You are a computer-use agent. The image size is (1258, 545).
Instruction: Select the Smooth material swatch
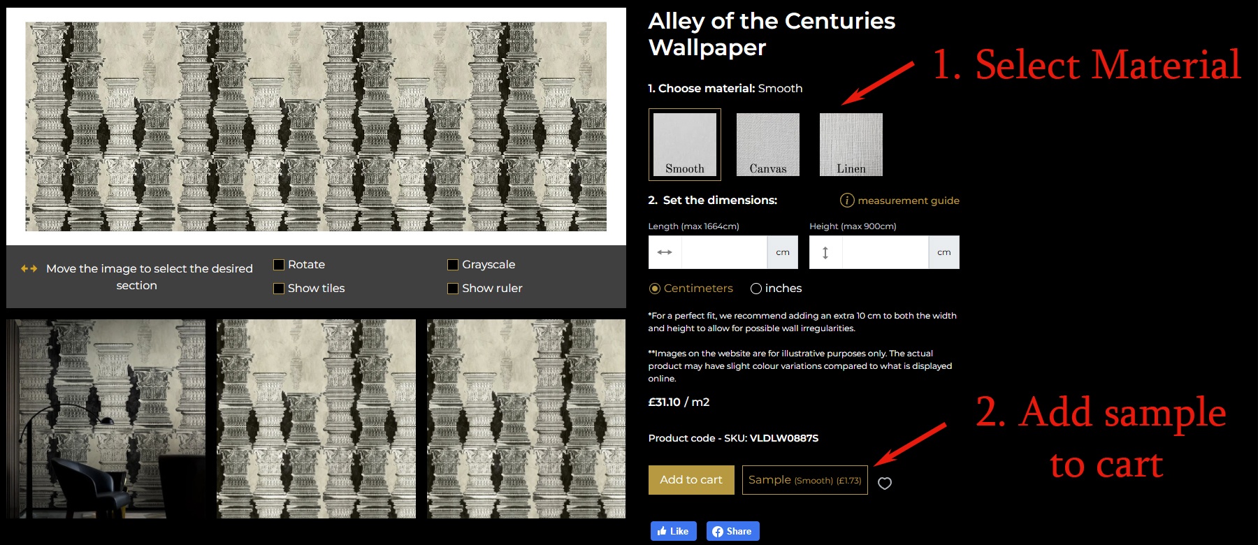tap(684, 145)
